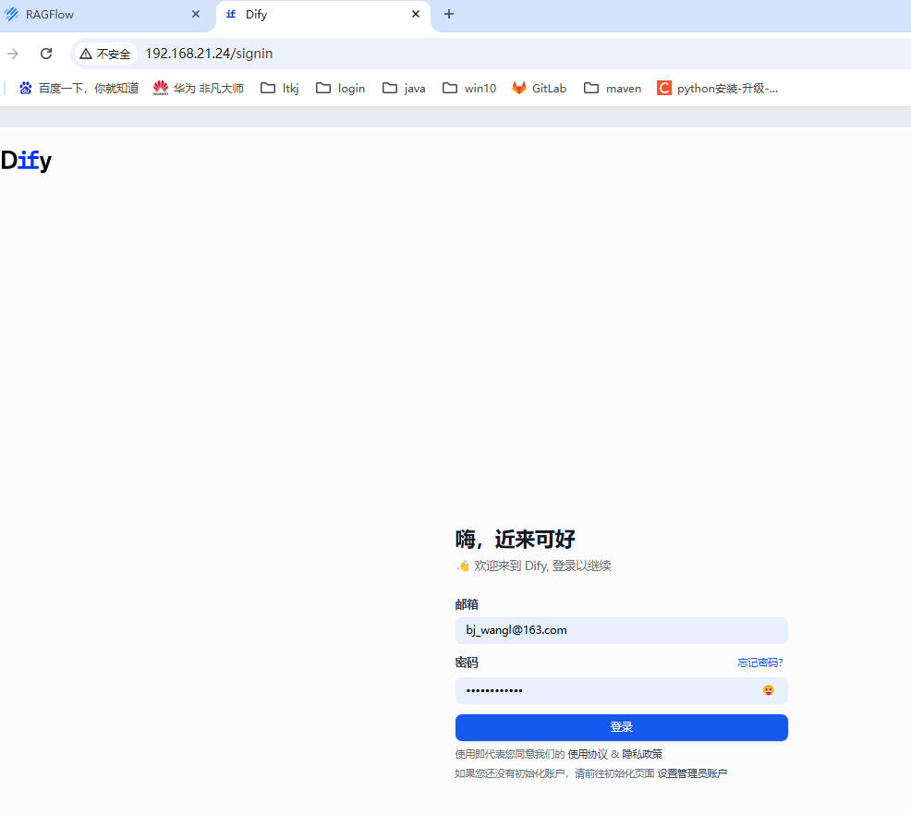Select the Dify browser tab
911x815 pixels.
(323, 15)
